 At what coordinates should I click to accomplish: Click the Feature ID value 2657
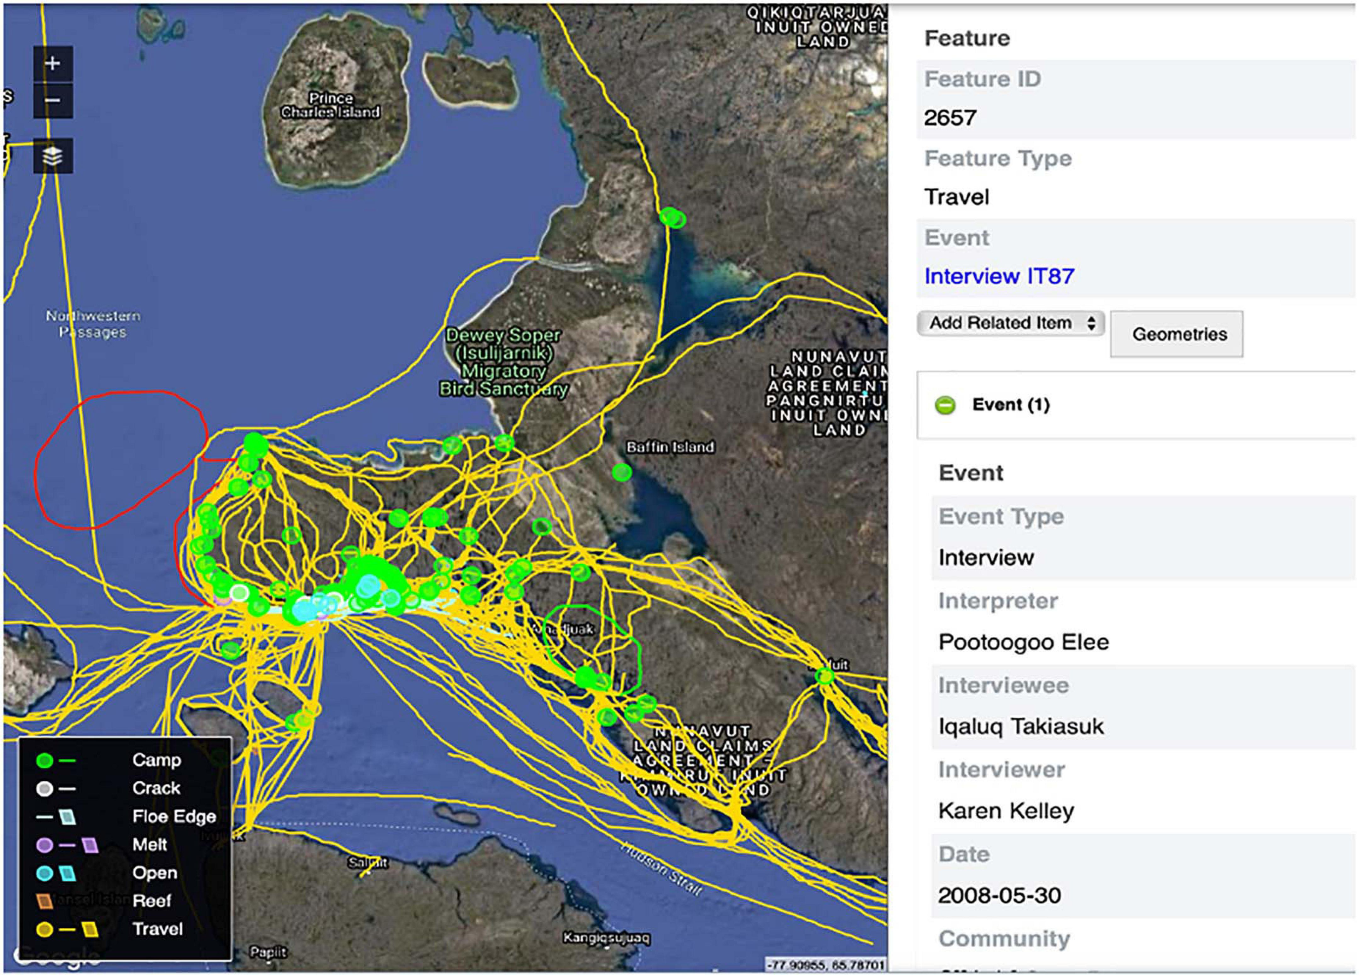(950, 118)
